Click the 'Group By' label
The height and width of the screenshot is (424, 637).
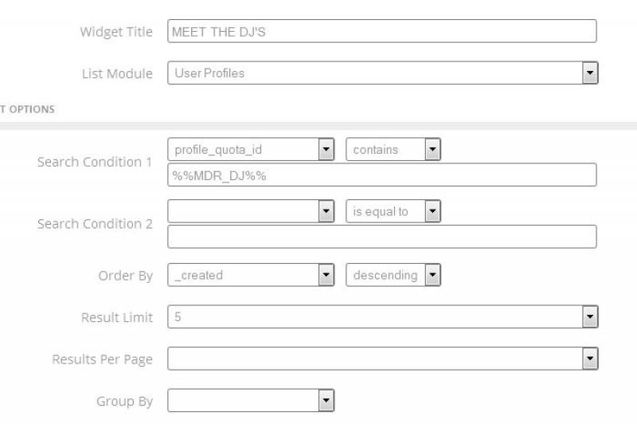click(125, 402)
